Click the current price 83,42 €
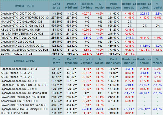Image resolution: width=163 pixels, height=115 pixels. 56,77
